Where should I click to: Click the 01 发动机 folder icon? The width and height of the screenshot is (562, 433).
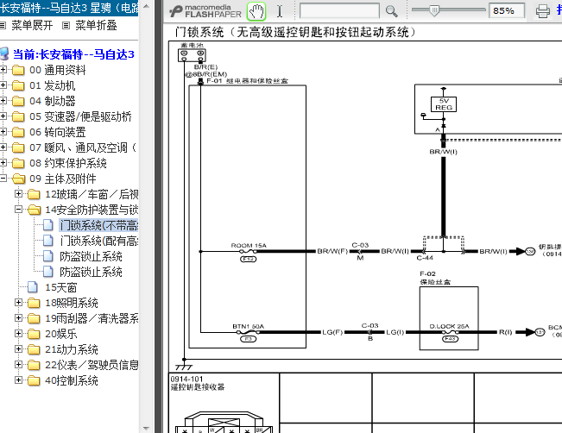18,85
